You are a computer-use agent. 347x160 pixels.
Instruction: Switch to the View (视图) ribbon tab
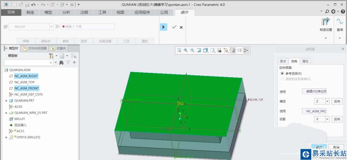click(x=120, y=13)
